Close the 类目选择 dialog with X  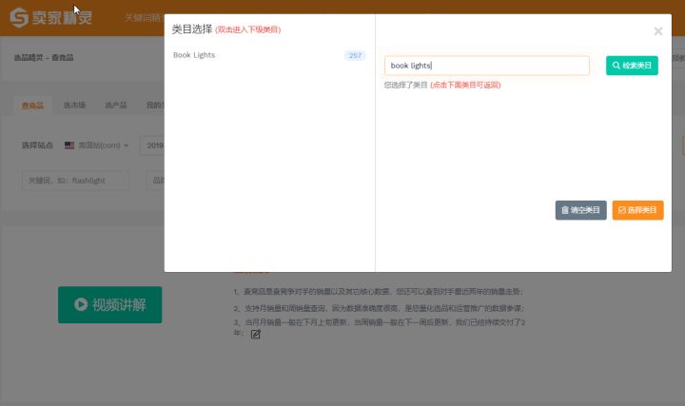point(657,31)
